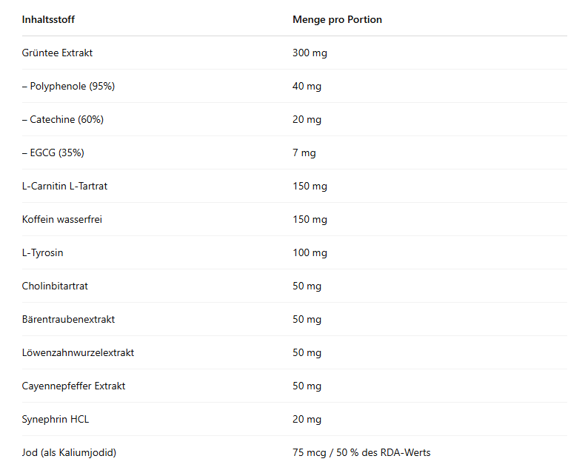Click the 7 mg amount value
The height and width of the screenshot is (473, 588).
[304, 152]
